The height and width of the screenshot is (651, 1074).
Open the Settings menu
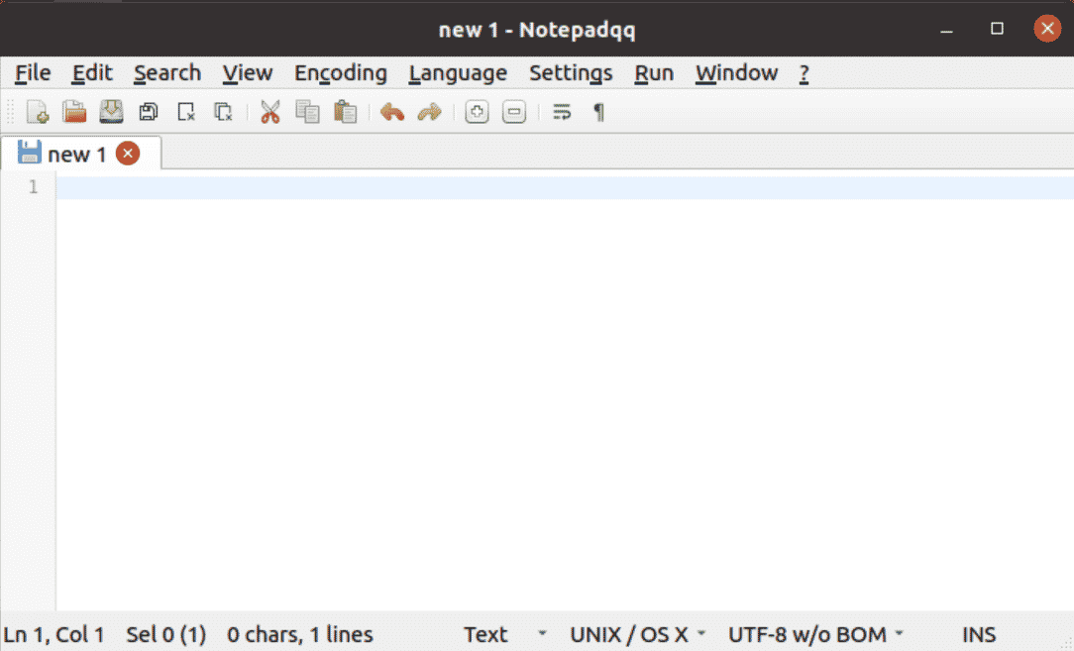(x=571, y=72)
